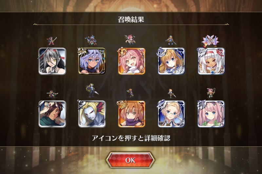View the blonde glasses-wearing unit icon
The width and height of the screenshot is (262, 174).
click(x=171, y=114)
